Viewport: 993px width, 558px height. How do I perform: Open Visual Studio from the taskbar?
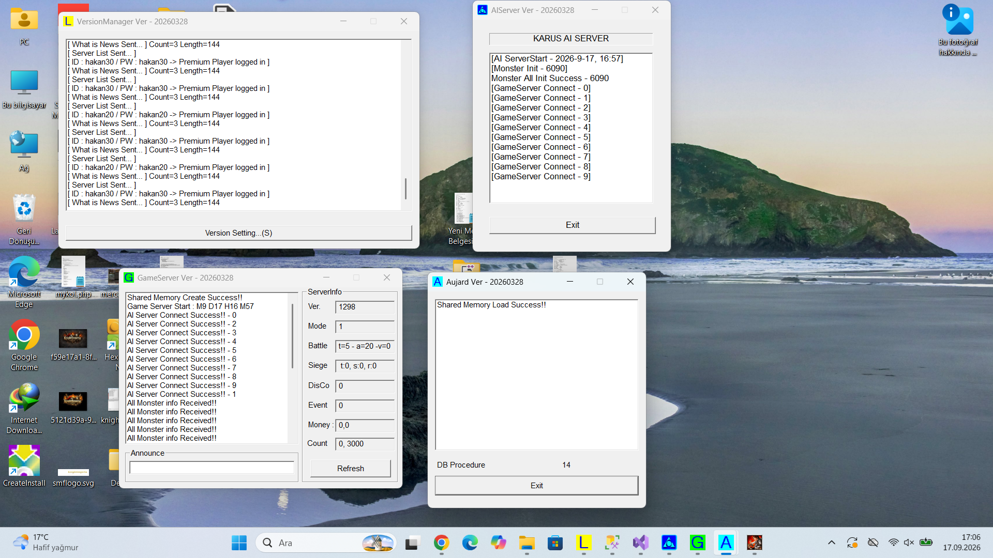pos(640,542)
